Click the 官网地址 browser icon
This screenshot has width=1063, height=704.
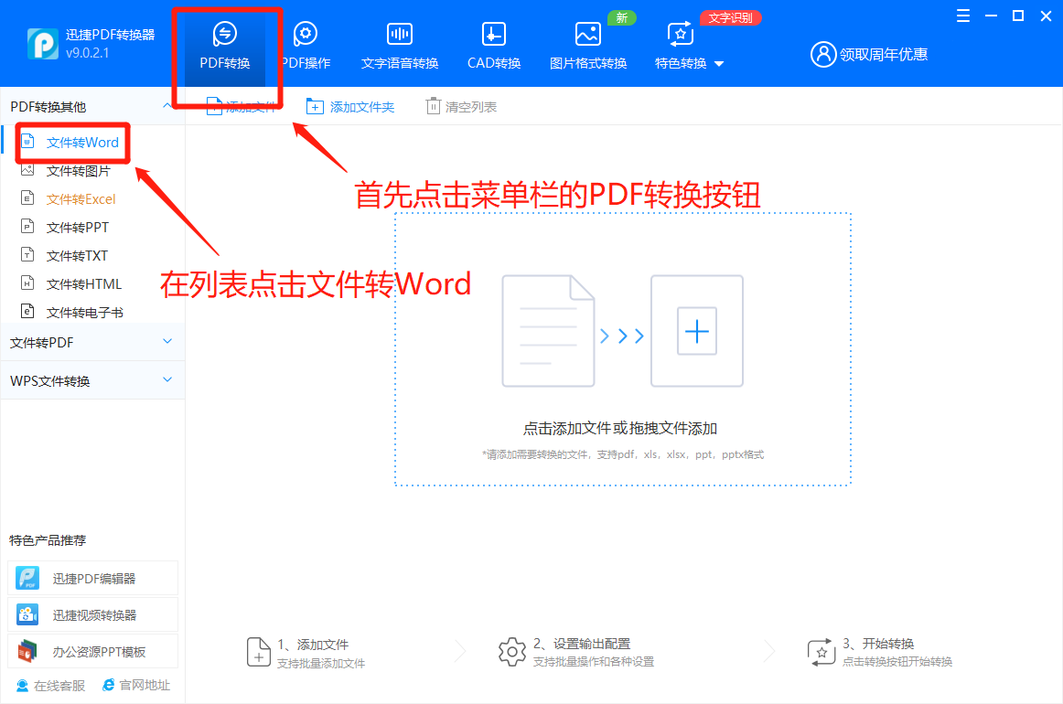click(109, 685)
